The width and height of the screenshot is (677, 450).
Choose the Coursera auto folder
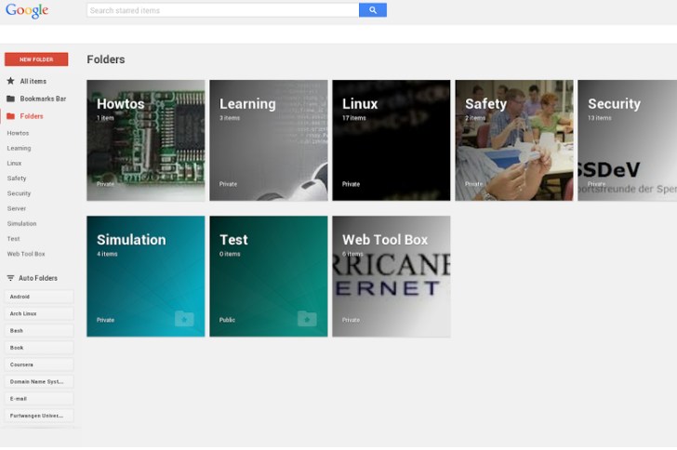tap(38, 364)
